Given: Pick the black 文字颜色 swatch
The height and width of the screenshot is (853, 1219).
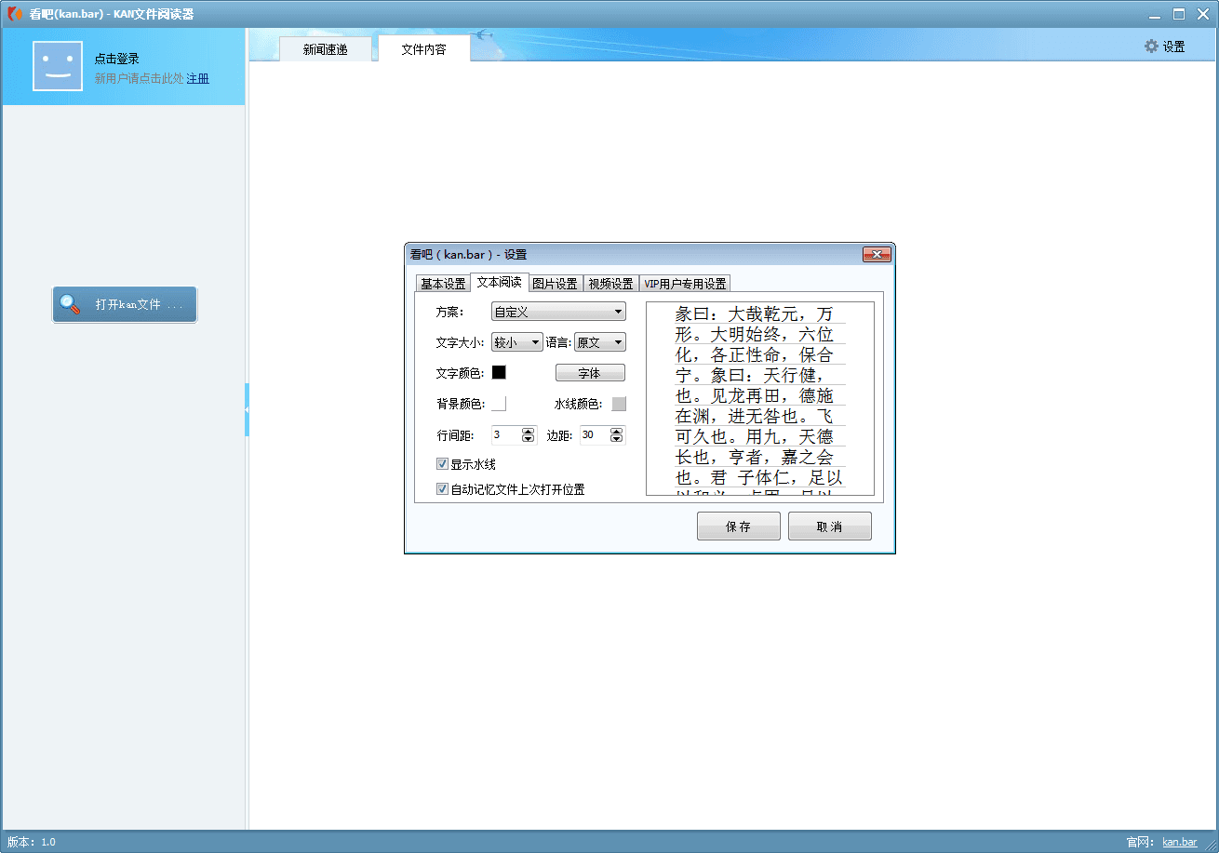Looking at the screenshot, I should pyautogui.click(x=499, y=373).
